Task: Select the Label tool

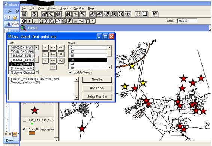Action: click(x=81, y=21)
